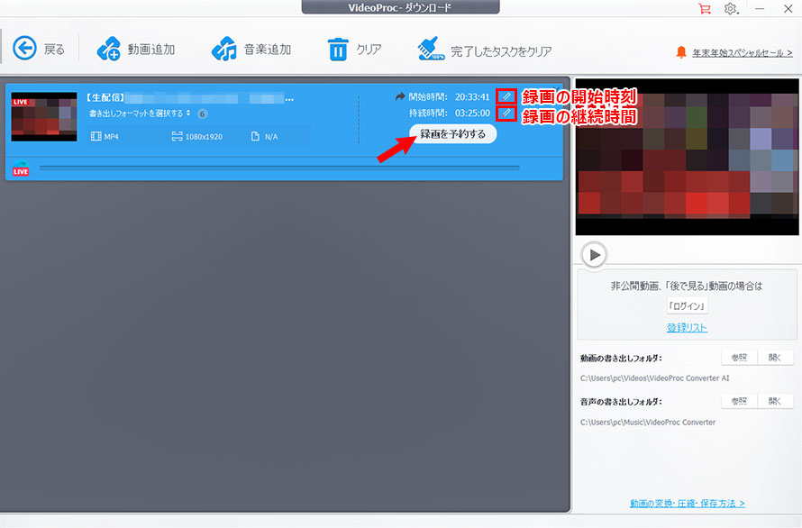Edit the 開始時間 with its pencil icon
Viewport: 802px width, 528px height.
coord(507,96)
